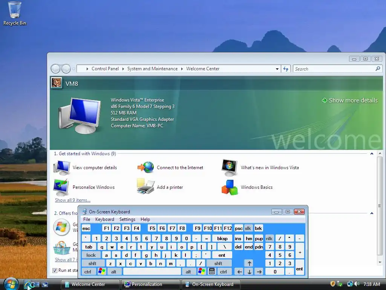Expand arrow before Welcome Center breadcrumb
The image size is (386, 290).
182,69
